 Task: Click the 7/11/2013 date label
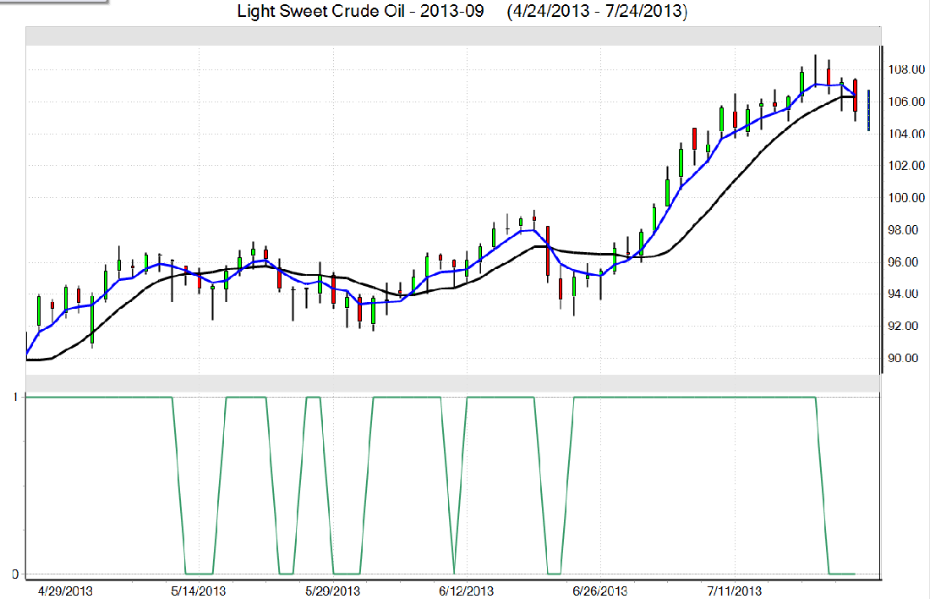[x=735, y=591]
